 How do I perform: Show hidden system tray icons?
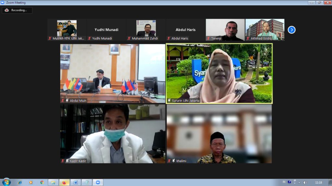pyautogui.click(x=299, y=182)
